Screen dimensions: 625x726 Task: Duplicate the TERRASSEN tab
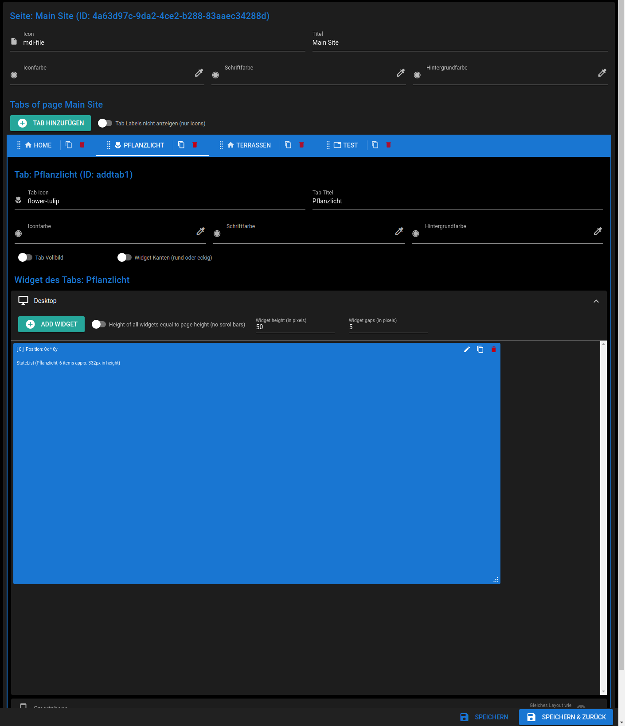click(288, 145)
